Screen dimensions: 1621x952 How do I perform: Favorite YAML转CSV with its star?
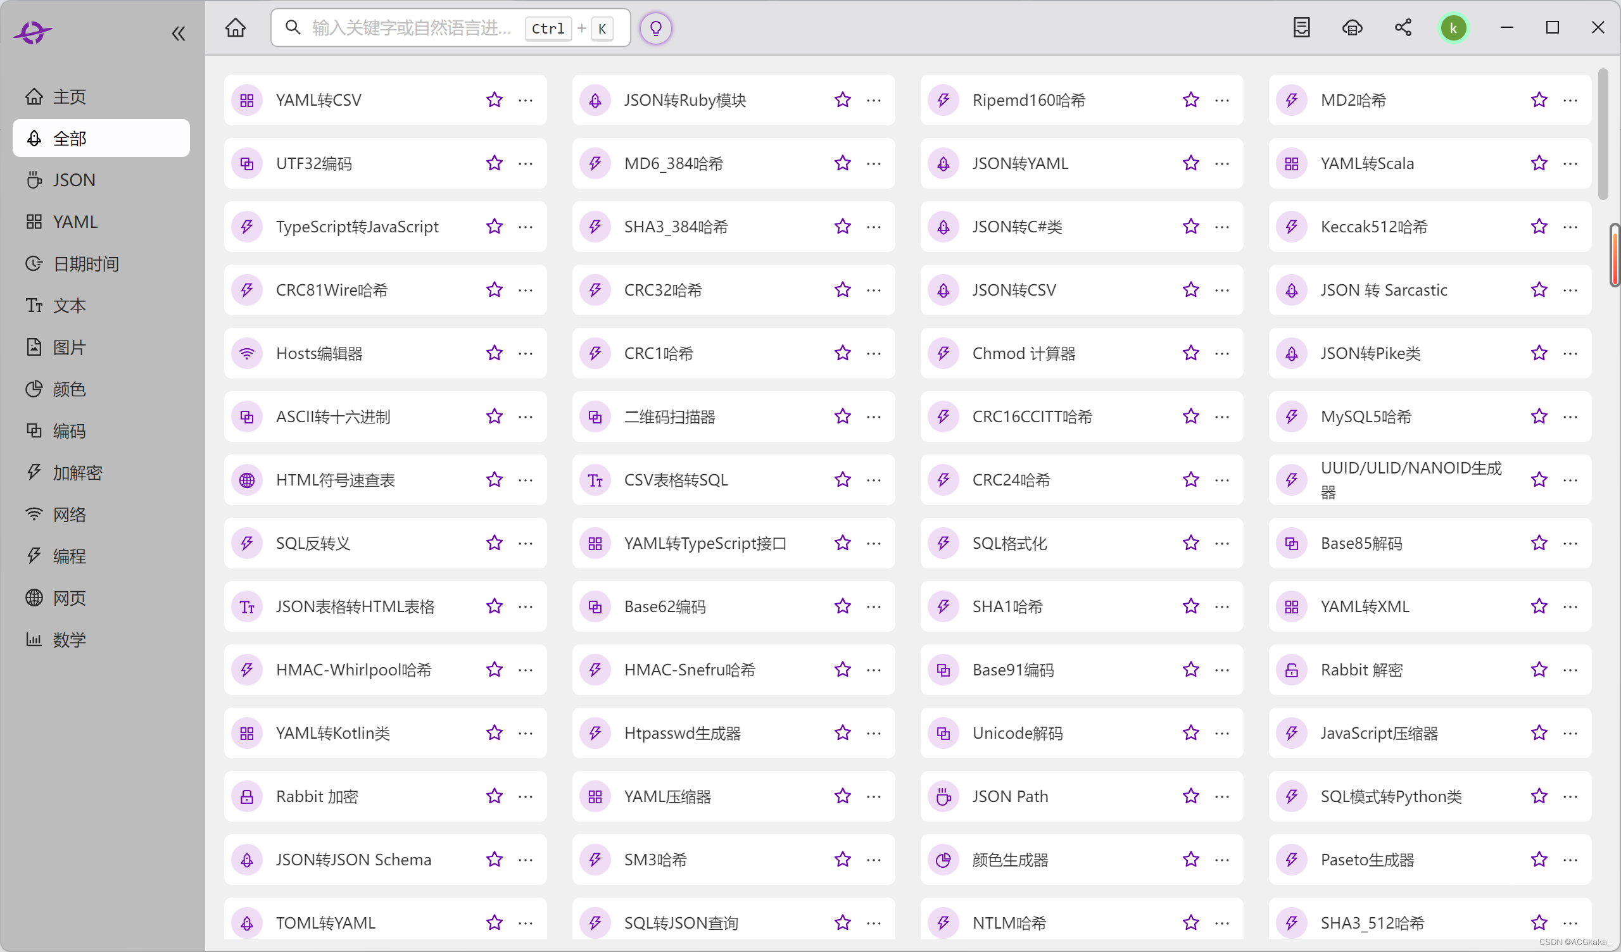[494, 100]
